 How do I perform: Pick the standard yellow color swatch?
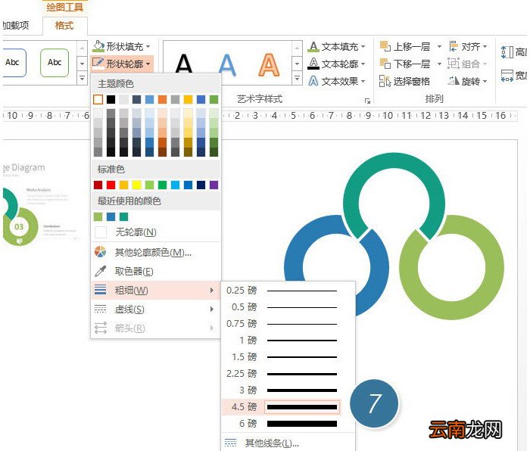tap(136, 185)
